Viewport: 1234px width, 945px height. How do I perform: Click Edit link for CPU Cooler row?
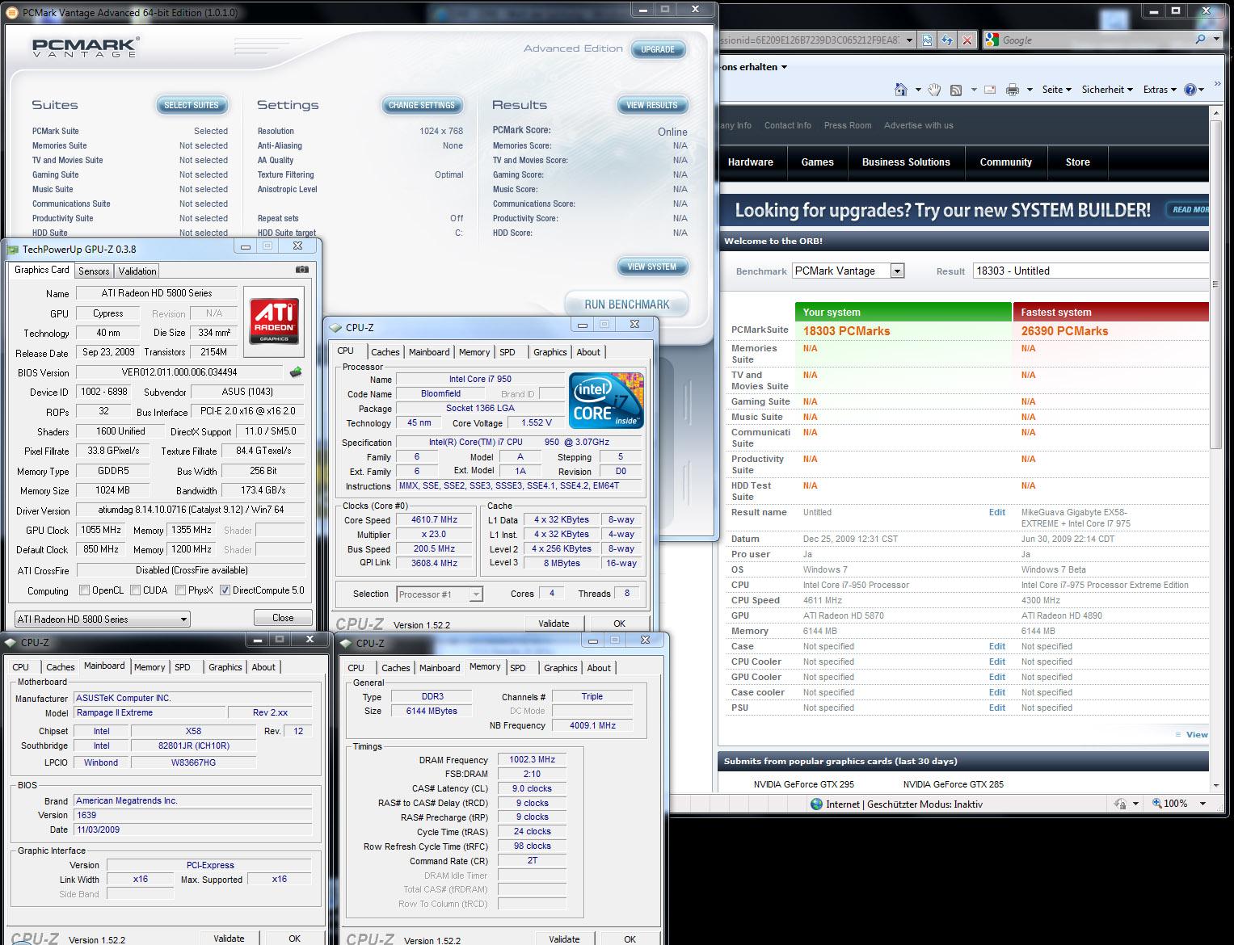997,661
